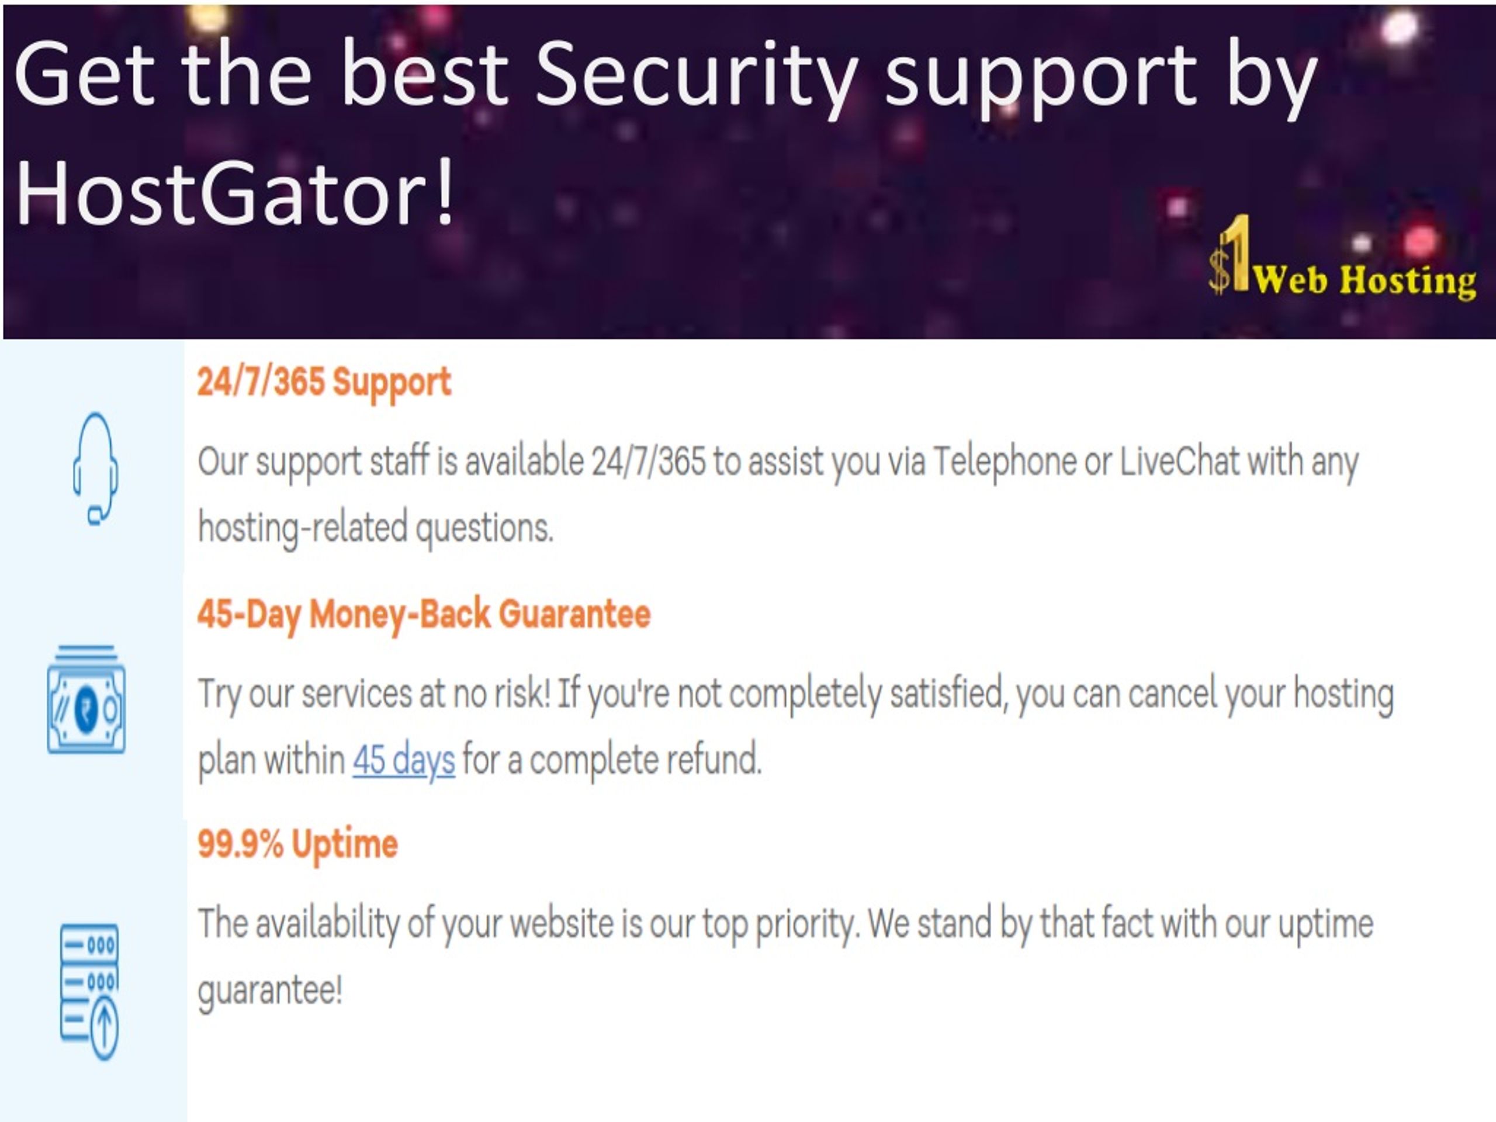Click the rupee coin symbol on banknote
The height and width of the screenshot is (1122, 1496).
(x=86, y=709)
